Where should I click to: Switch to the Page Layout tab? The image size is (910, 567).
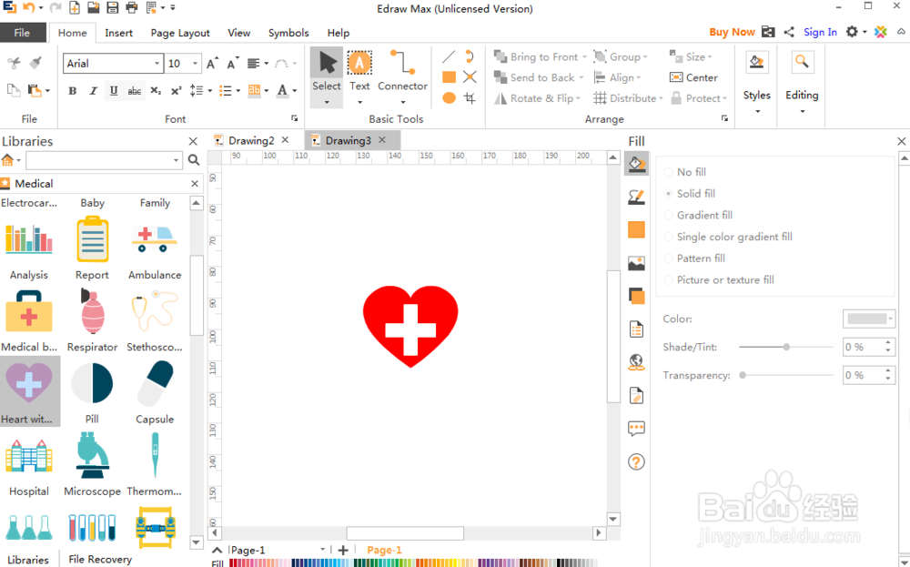tap(180, 33)
